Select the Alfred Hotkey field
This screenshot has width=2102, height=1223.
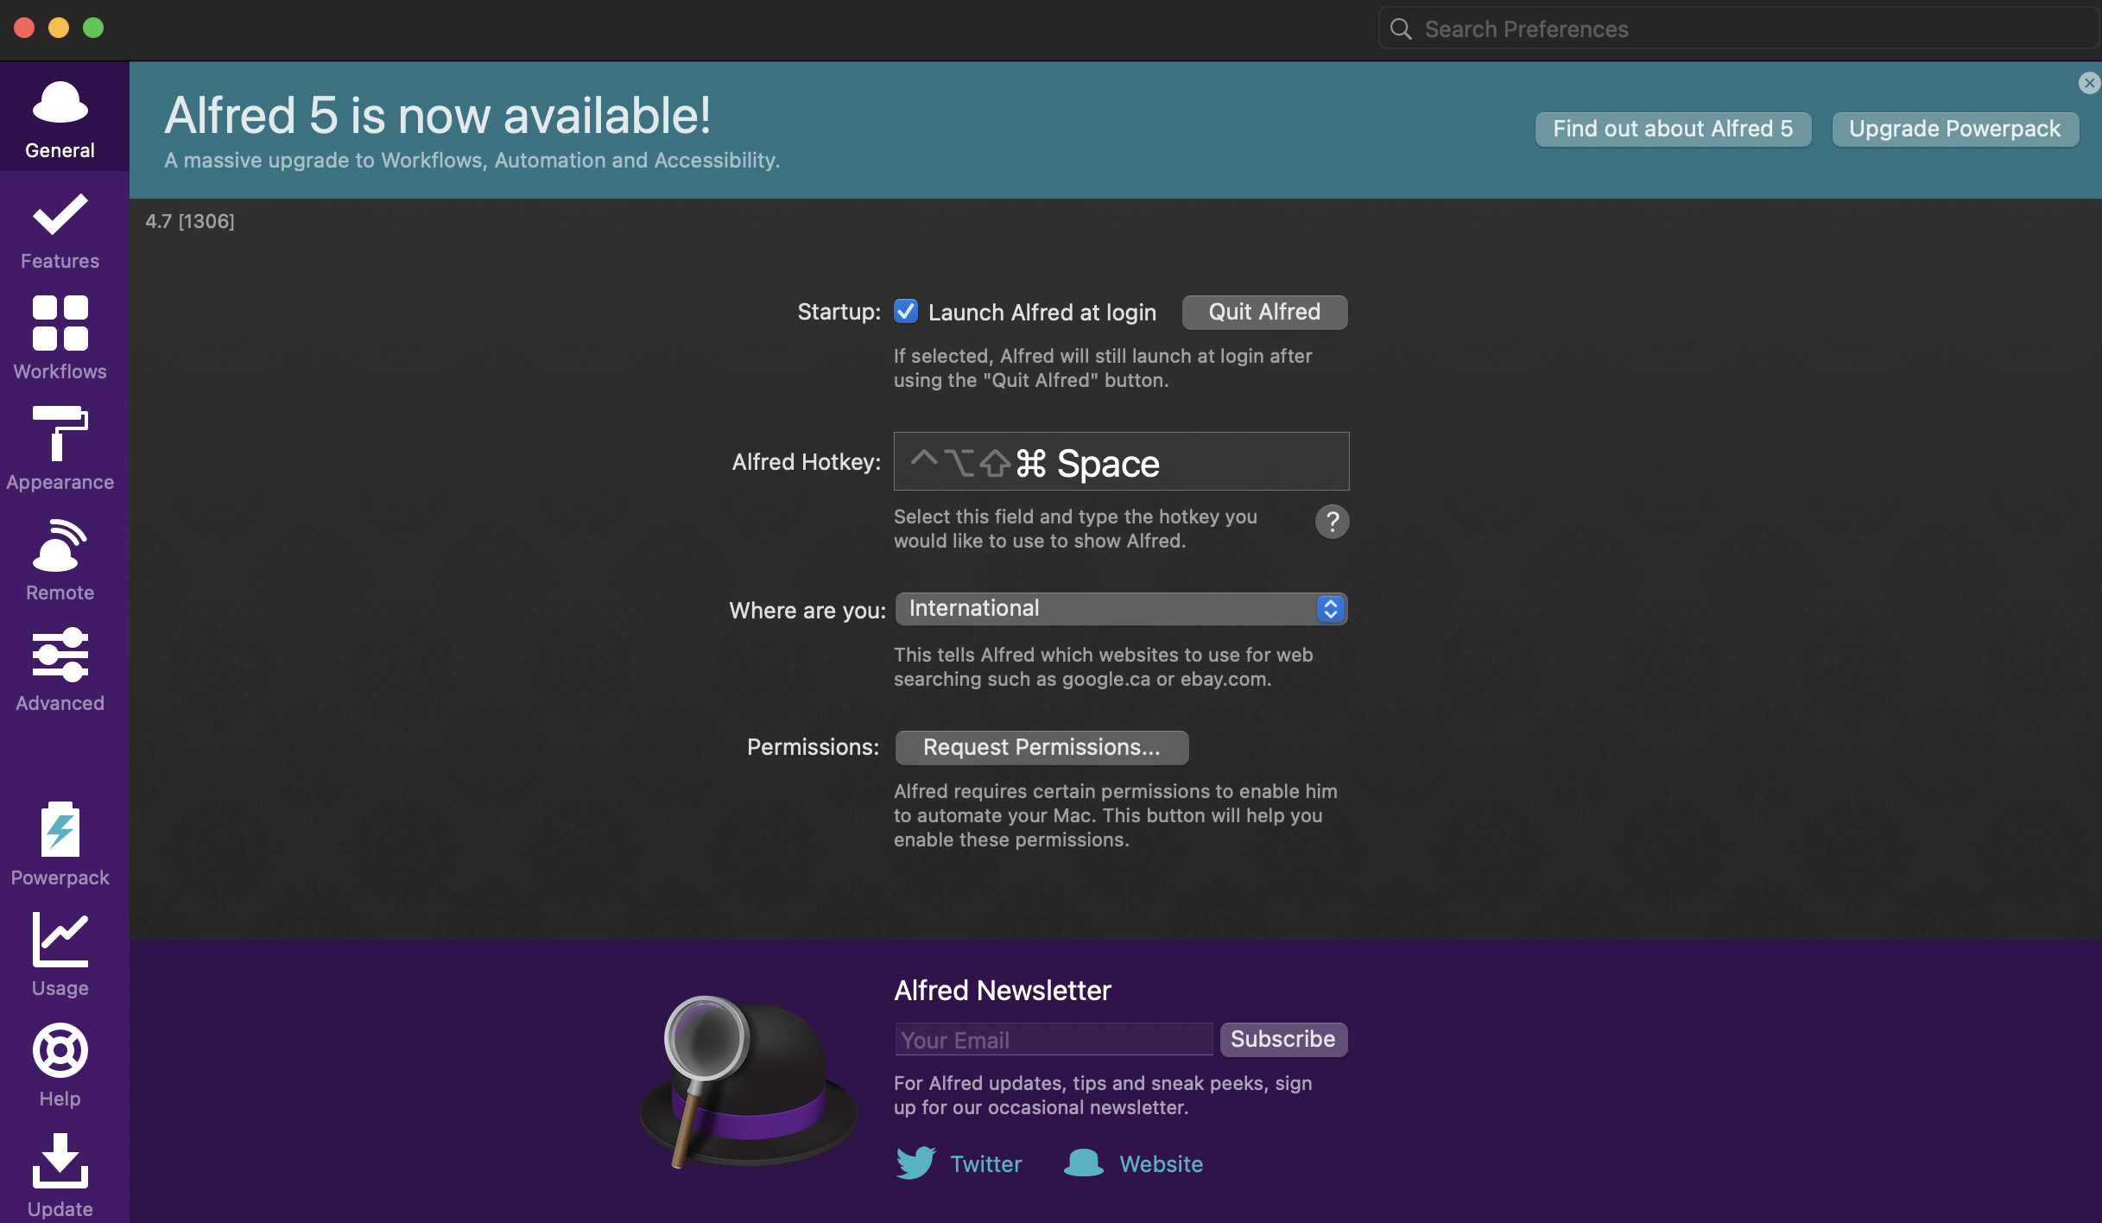[1121, 461]
